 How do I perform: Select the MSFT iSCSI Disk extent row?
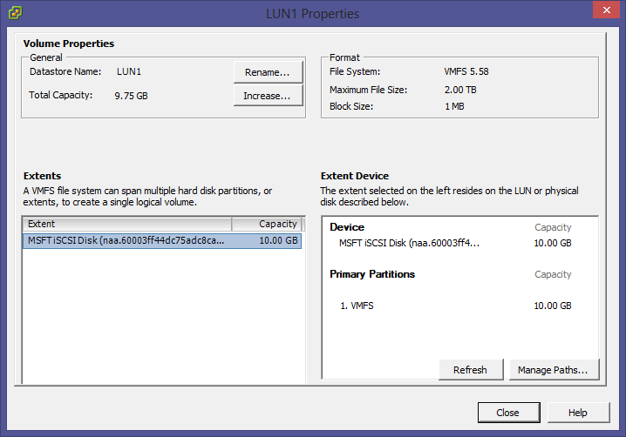162,240
